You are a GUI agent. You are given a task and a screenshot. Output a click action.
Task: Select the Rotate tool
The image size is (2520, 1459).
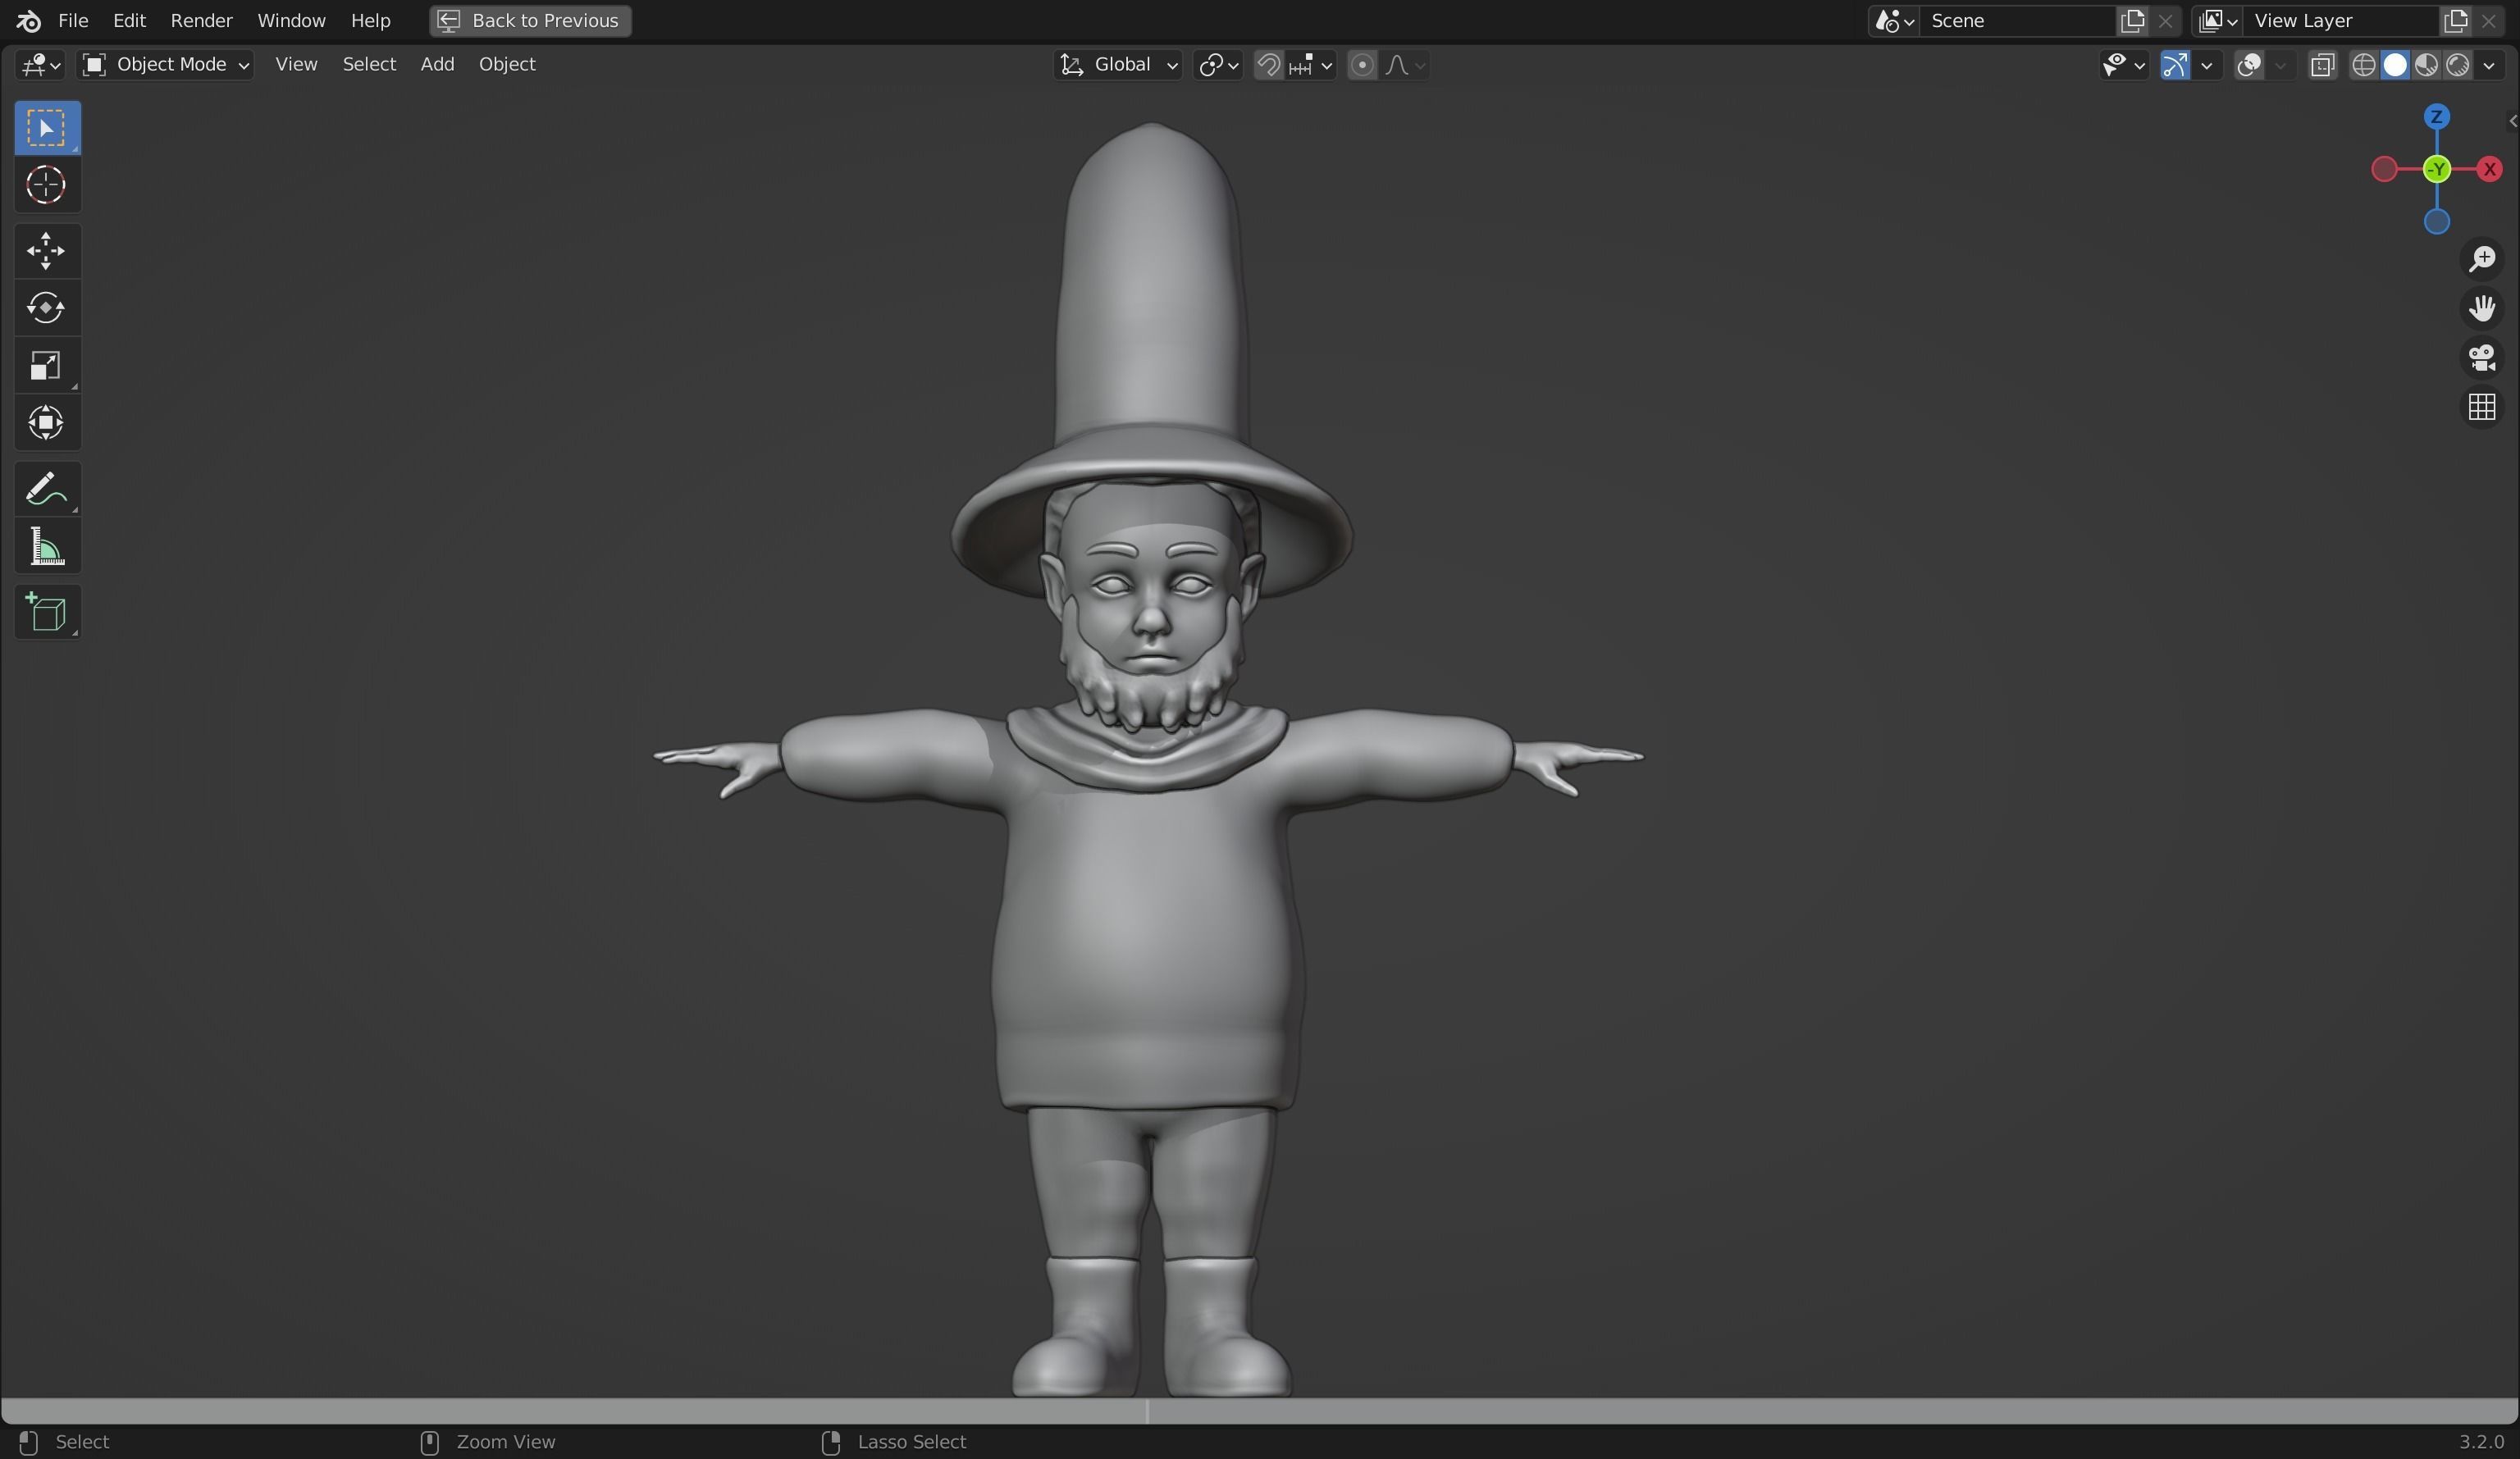point(46,308)
